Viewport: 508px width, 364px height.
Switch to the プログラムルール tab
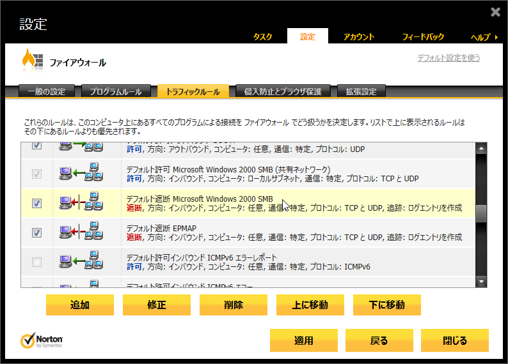(115, 91)
